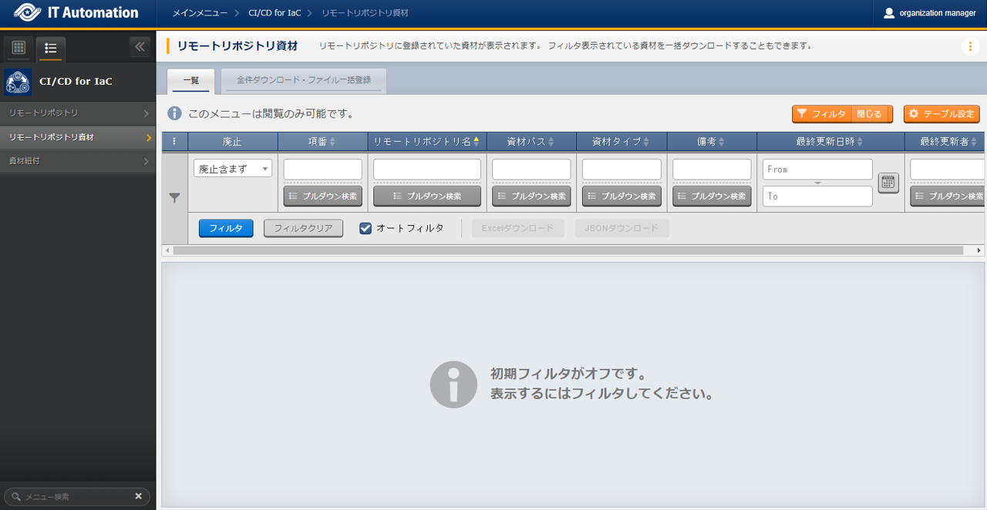This screenshot has height=510, width=987.
Task: Open table column three-dot menu in header
Action: pyautogui.click(x=174, y=142)
